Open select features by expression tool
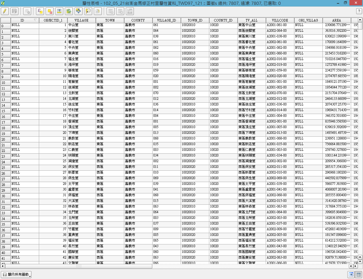This screenshot has width=363, height=279. (40, 11)
